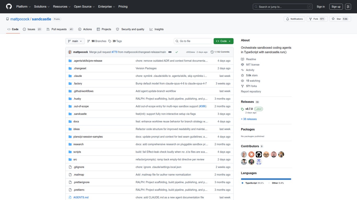The width and height of the screenshot is (357, 200).
Task: Open the Security and quality tab
Action: click(130, 29)
